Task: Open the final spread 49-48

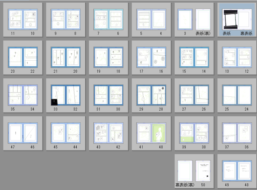Action: [237, 171]
